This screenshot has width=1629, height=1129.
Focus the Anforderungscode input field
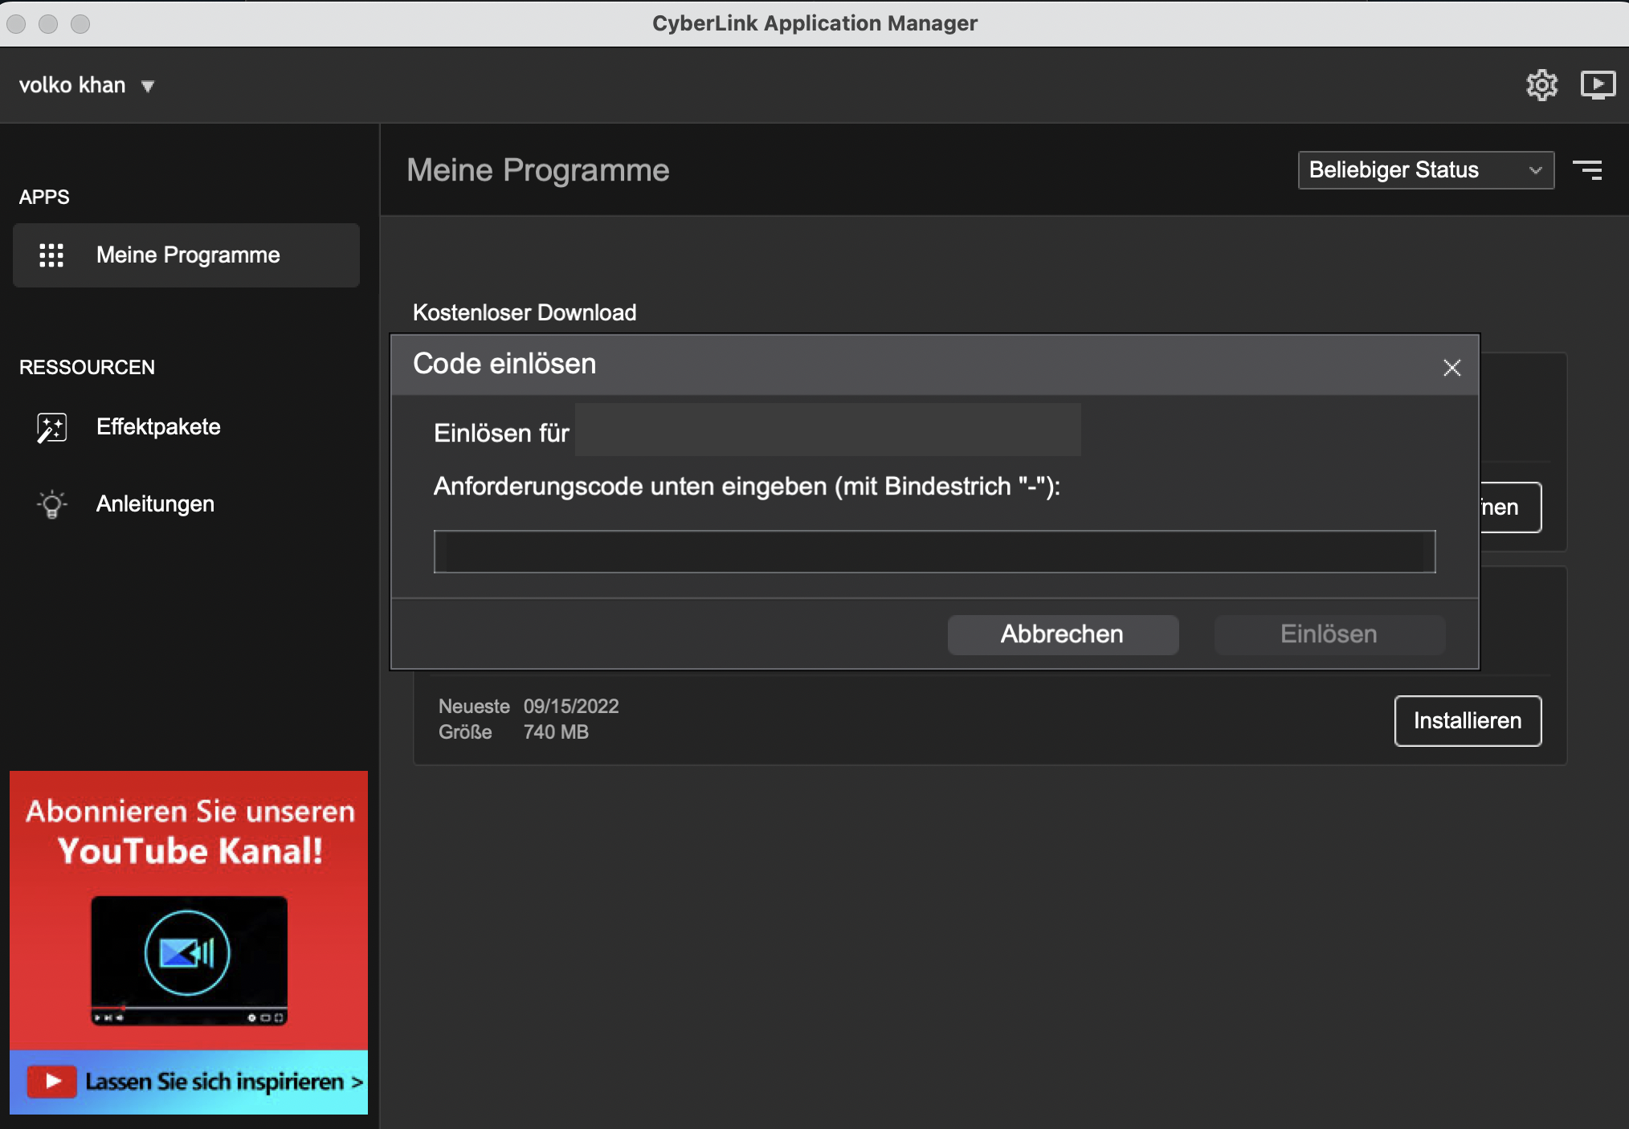pyautogui.click(x=933, y=552)
